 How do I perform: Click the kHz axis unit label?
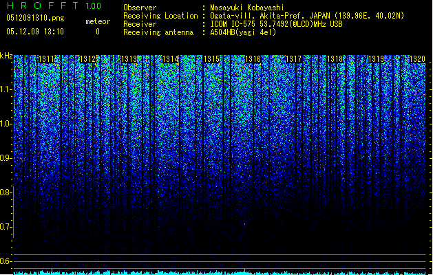click(6, 56)
